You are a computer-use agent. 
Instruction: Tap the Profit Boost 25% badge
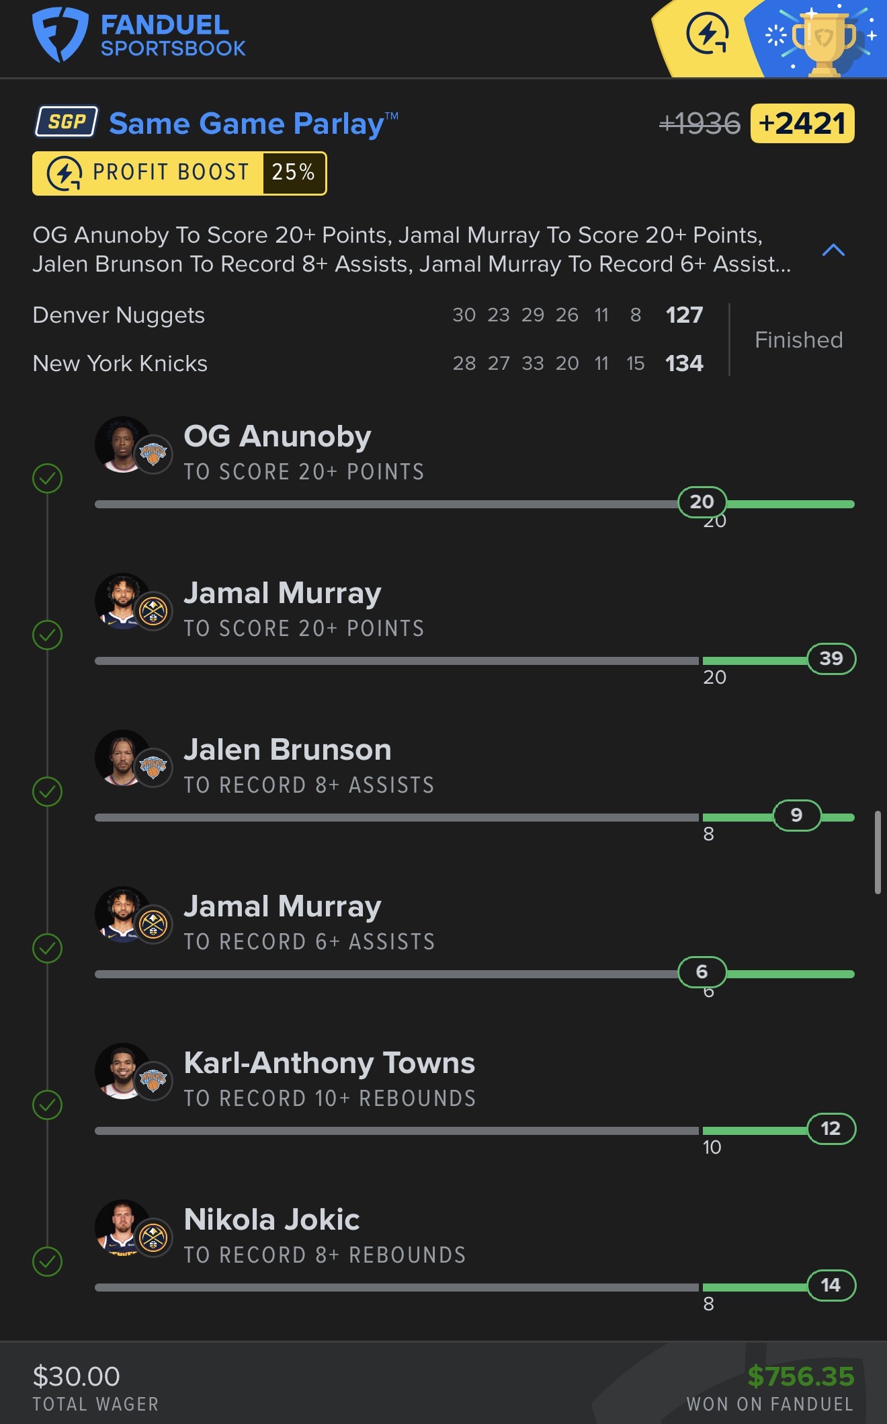(179, 173)
